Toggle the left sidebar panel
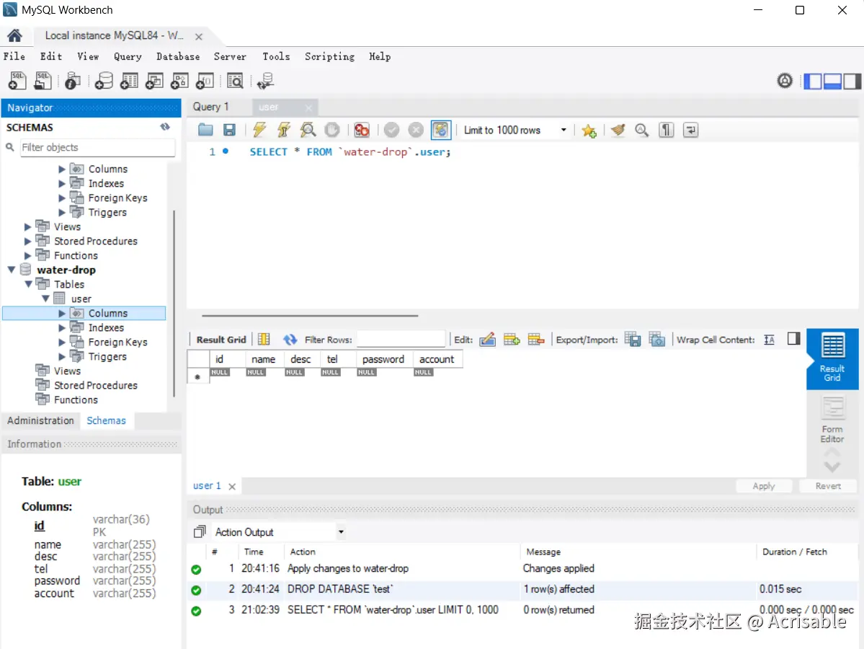 click(813, 81)
